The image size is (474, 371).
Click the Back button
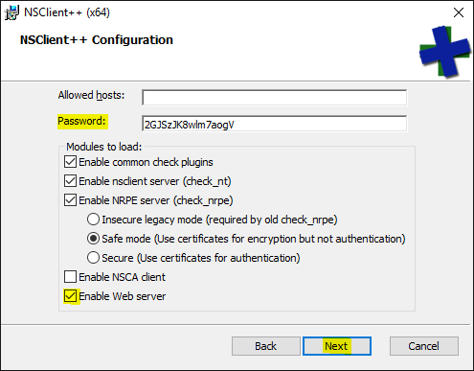(266, 346)
